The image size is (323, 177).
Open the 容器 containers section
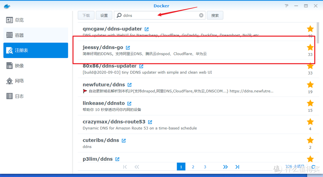point(36,35)
